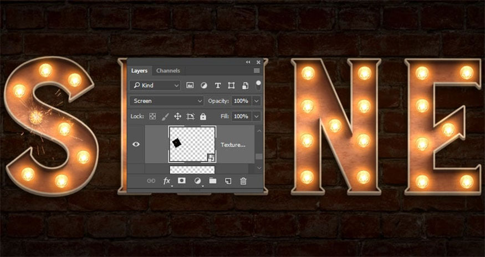The image size is (485, 257).
Task: Create a new group folder
Action: pos(213,181)
